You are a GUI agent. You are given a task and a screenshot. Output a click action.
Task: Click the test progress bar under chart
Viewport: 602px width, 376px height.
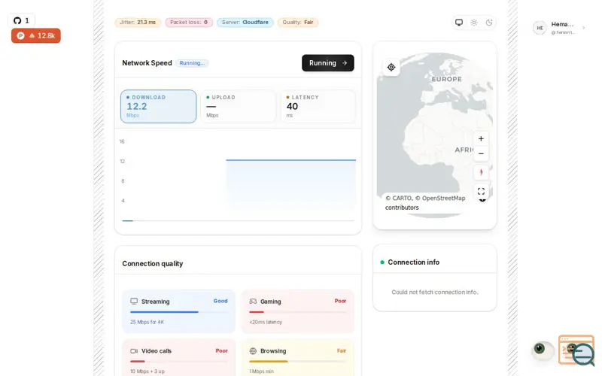pos(238,220)
